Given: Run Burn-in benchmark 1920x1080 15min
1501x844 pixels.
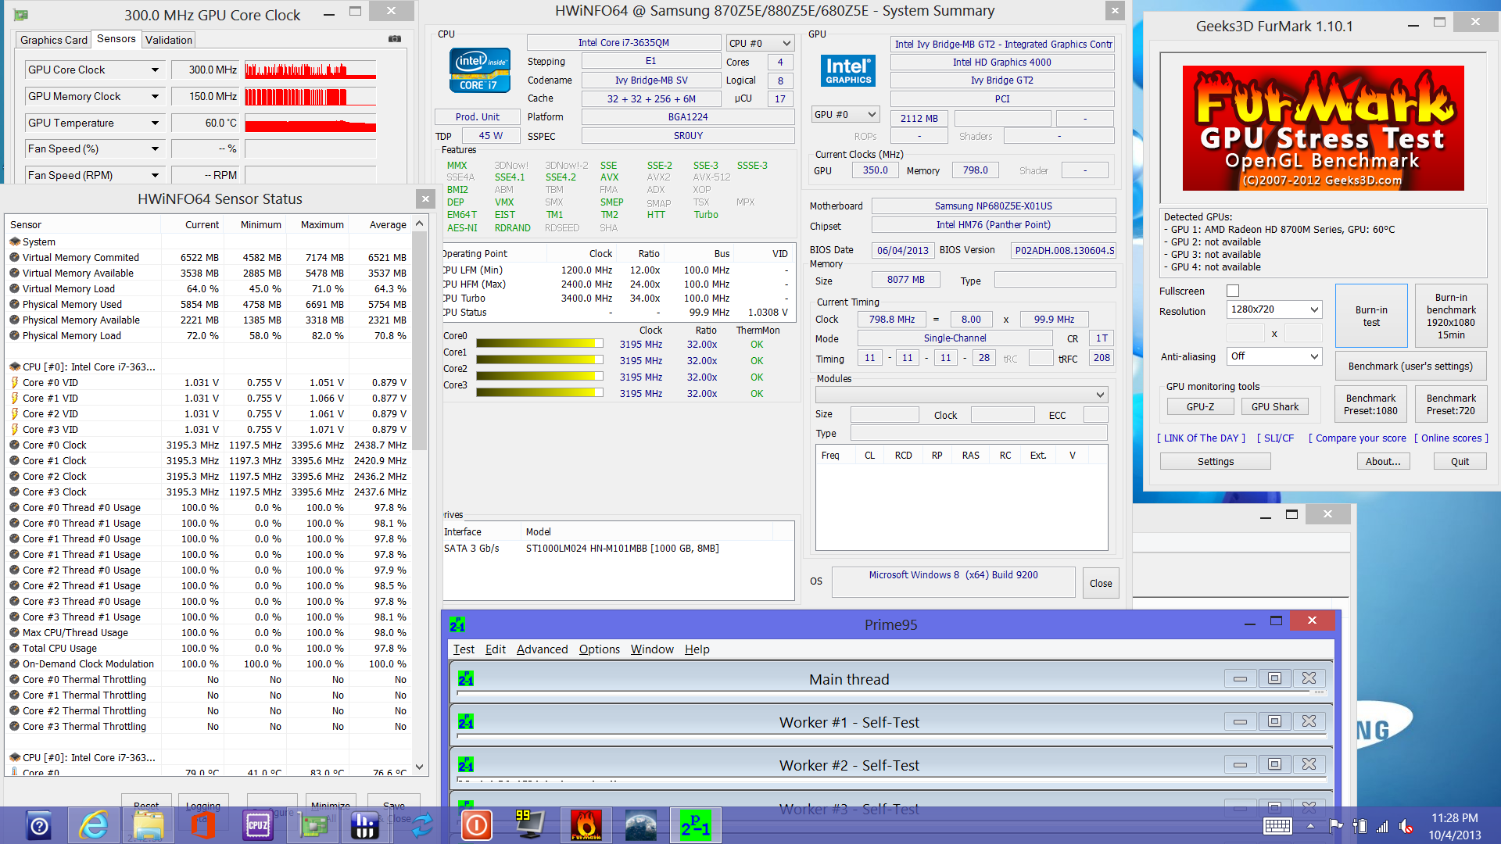Looking at the screenshot, I should pos(1451,316).
